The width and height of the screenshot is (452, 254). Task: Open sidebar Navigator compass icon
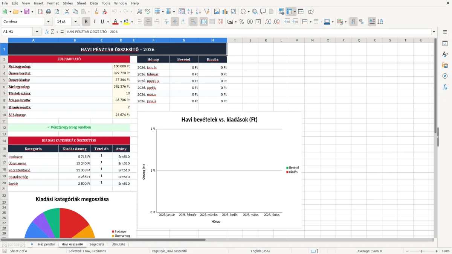point(445,76)
